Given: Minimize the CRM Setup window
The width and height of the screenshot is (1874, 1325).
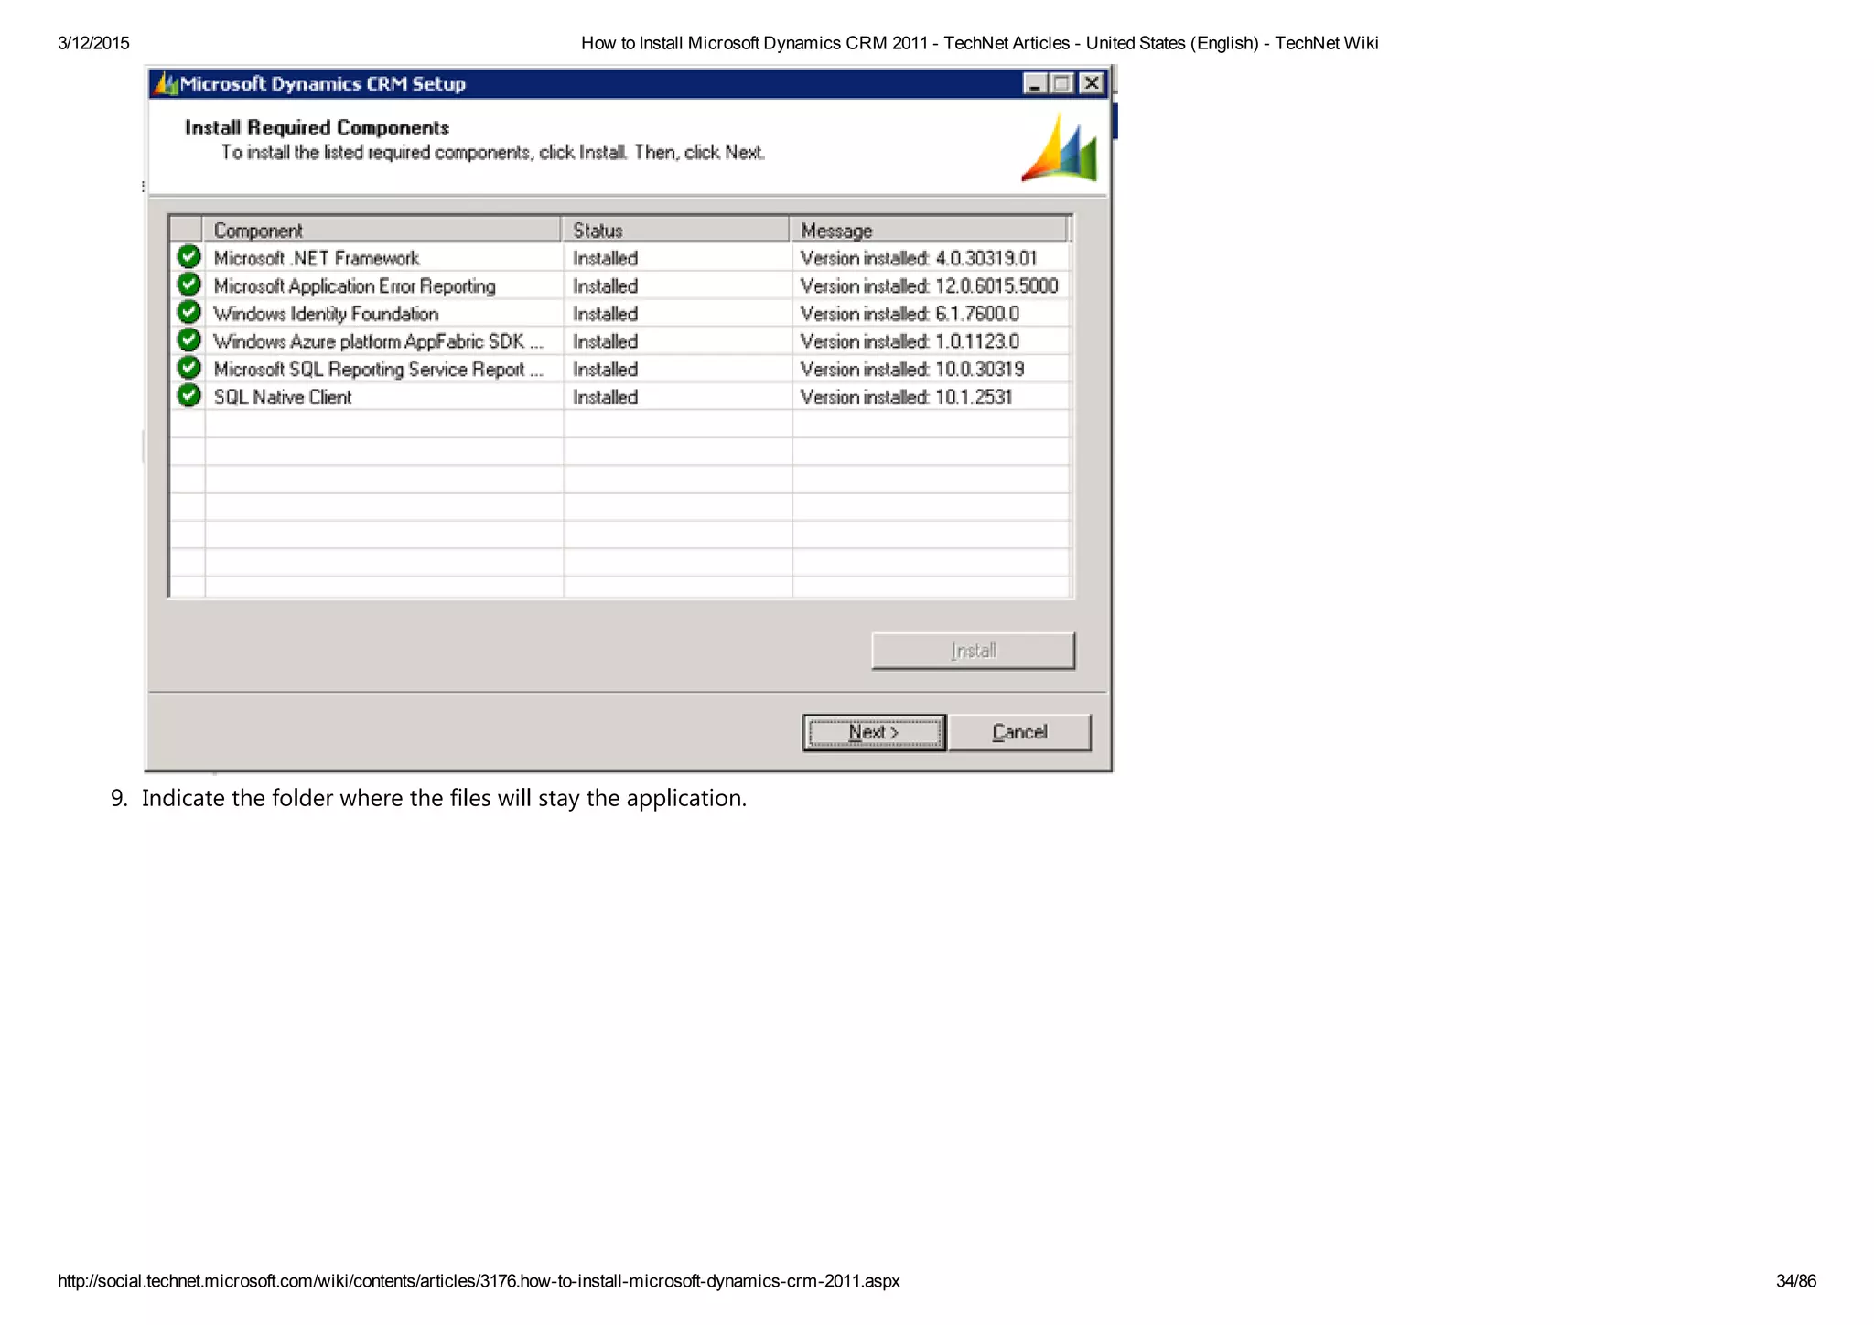Looking at the screenshot, I should [x=1035, y=83].
